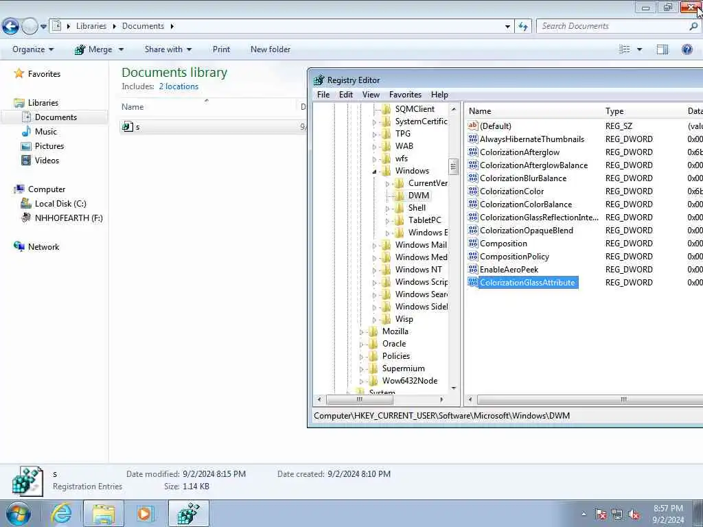This screenshot has height=527, width=703.
Task: Toggle the preview pane button in Explorer
Action: [662, 49]
